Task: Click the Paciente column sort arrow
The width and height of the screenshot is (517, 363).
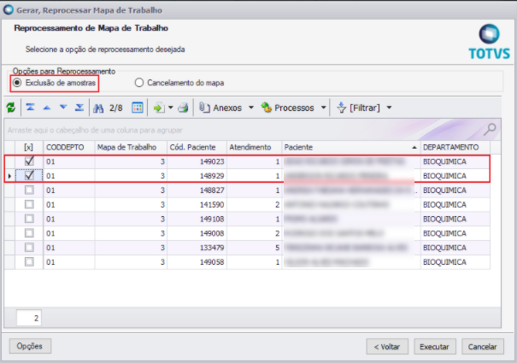Action: click(x=414, y=148)
